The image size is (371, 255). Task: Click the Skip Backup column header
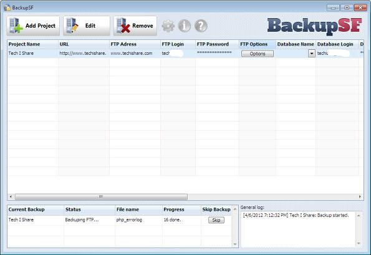(216, 209)
